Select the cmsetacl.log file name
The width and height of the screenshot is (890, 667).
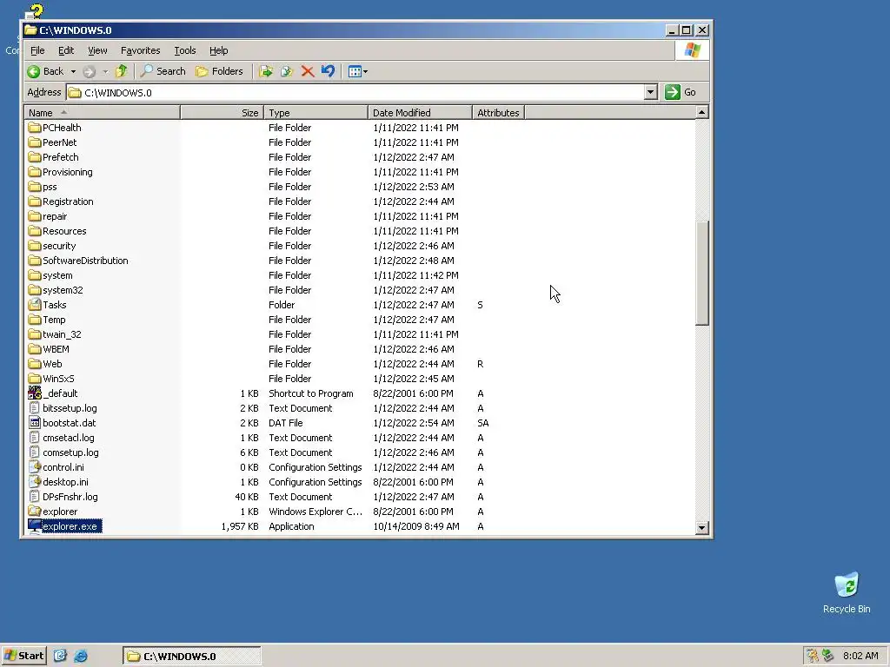click(x=68, y=438)
